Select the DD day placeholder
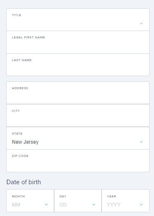 coord(63,205)
